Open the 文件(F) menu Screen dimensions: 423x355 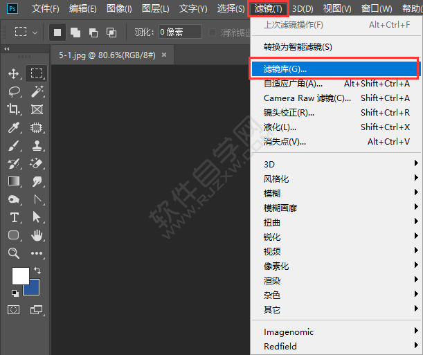(x=45, y=8)
